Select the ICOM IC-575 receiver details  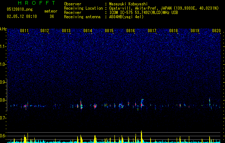tap(143, 13)
